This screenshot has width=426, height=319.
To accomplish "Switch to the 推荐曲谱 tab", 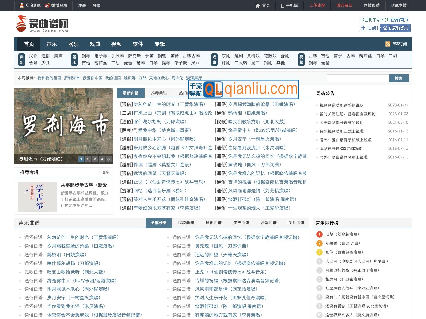I will (159, 93).
